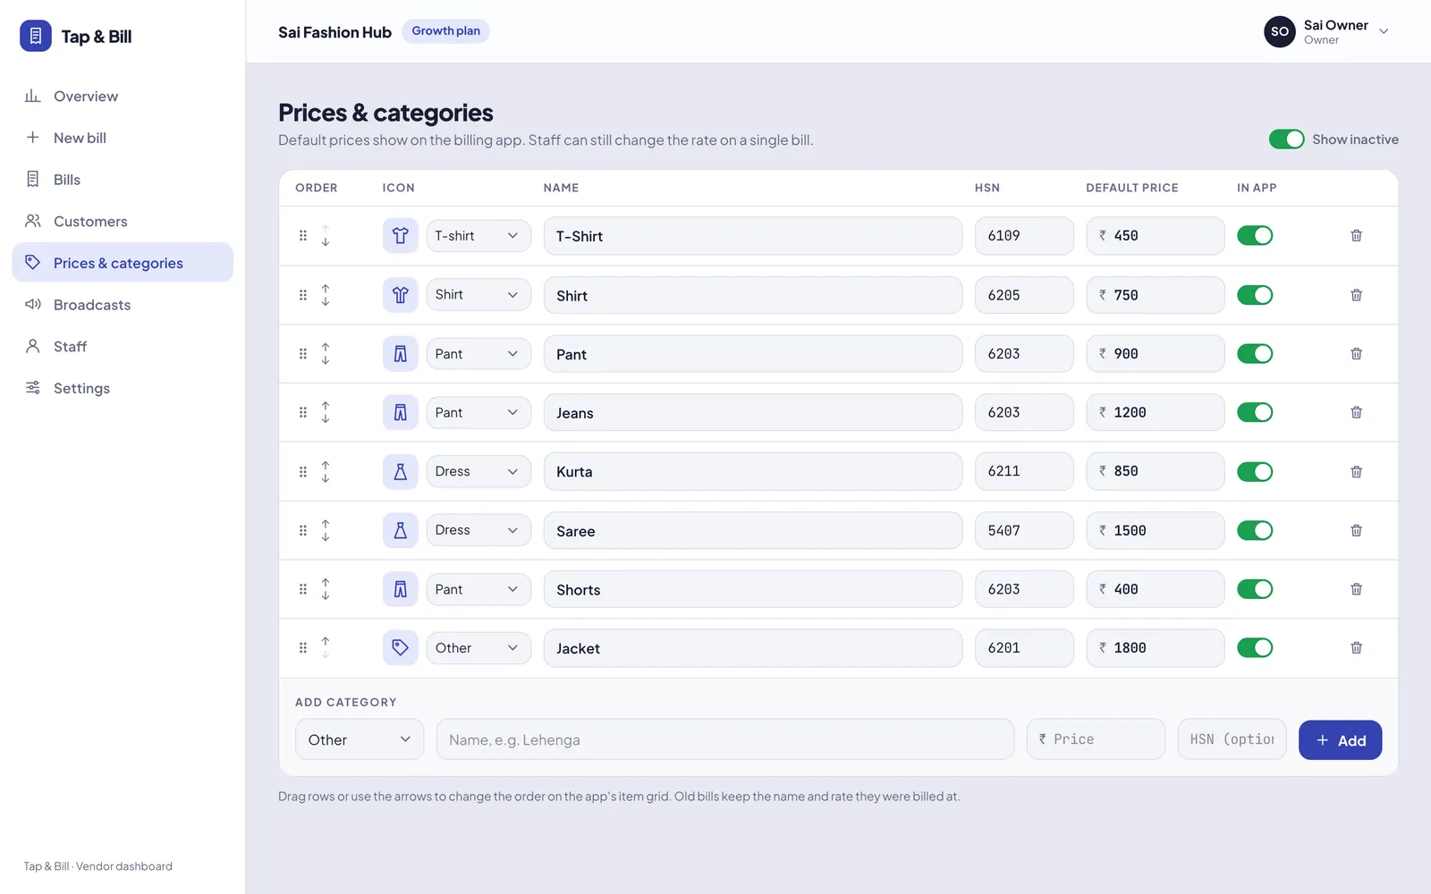Go to Overview in sidebar
Image resolution: width=1431 pixels, height=894 pixels.
pos(123,96)
